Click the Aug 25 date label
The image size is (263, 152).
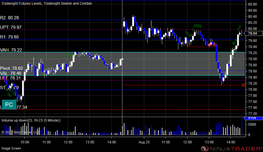(144, 142)
